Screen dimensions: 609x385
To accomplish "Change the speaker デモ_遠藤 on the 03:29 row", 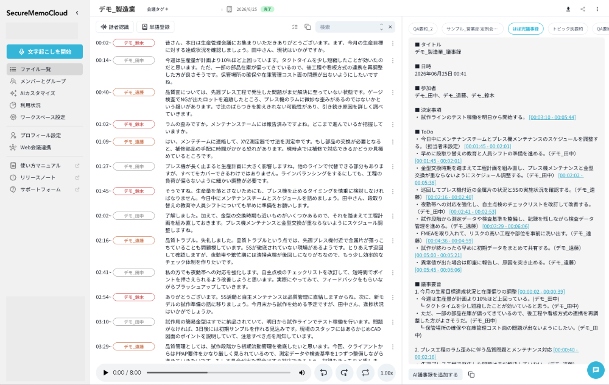I will click(x=133, y=347).
